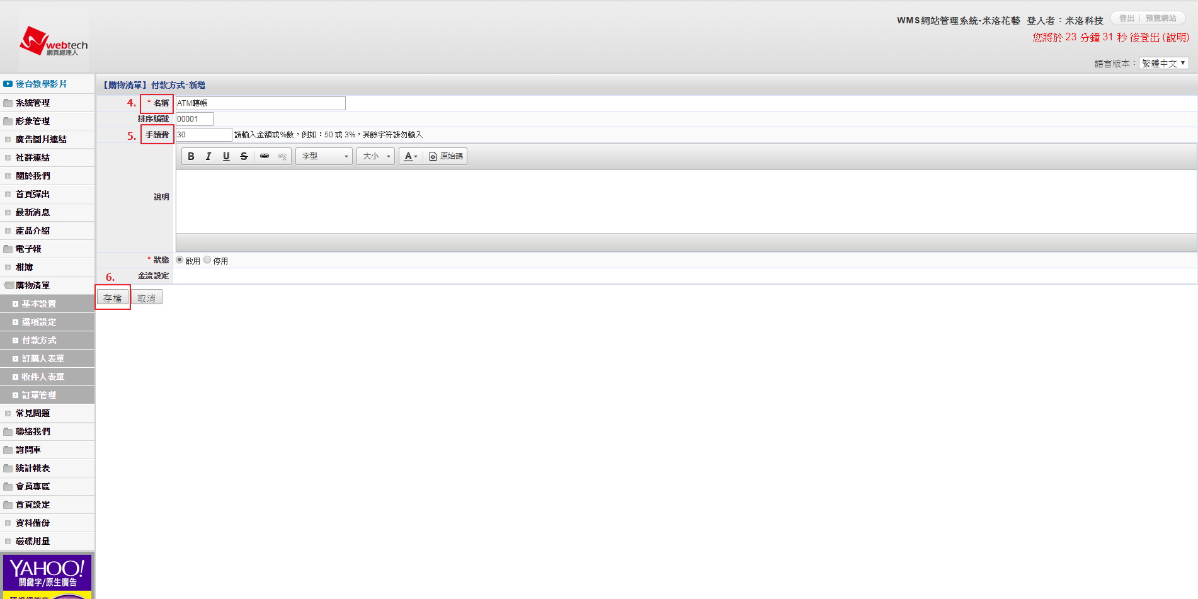The image size is (1198, 599).
Task: Select the 停用 status radio button
Action: (x=207, y=260)
